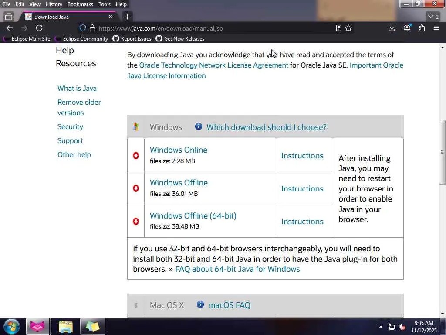Open the macOS FAQ link
The width and height of the screenshot is (446, 335).
point(229,305)
